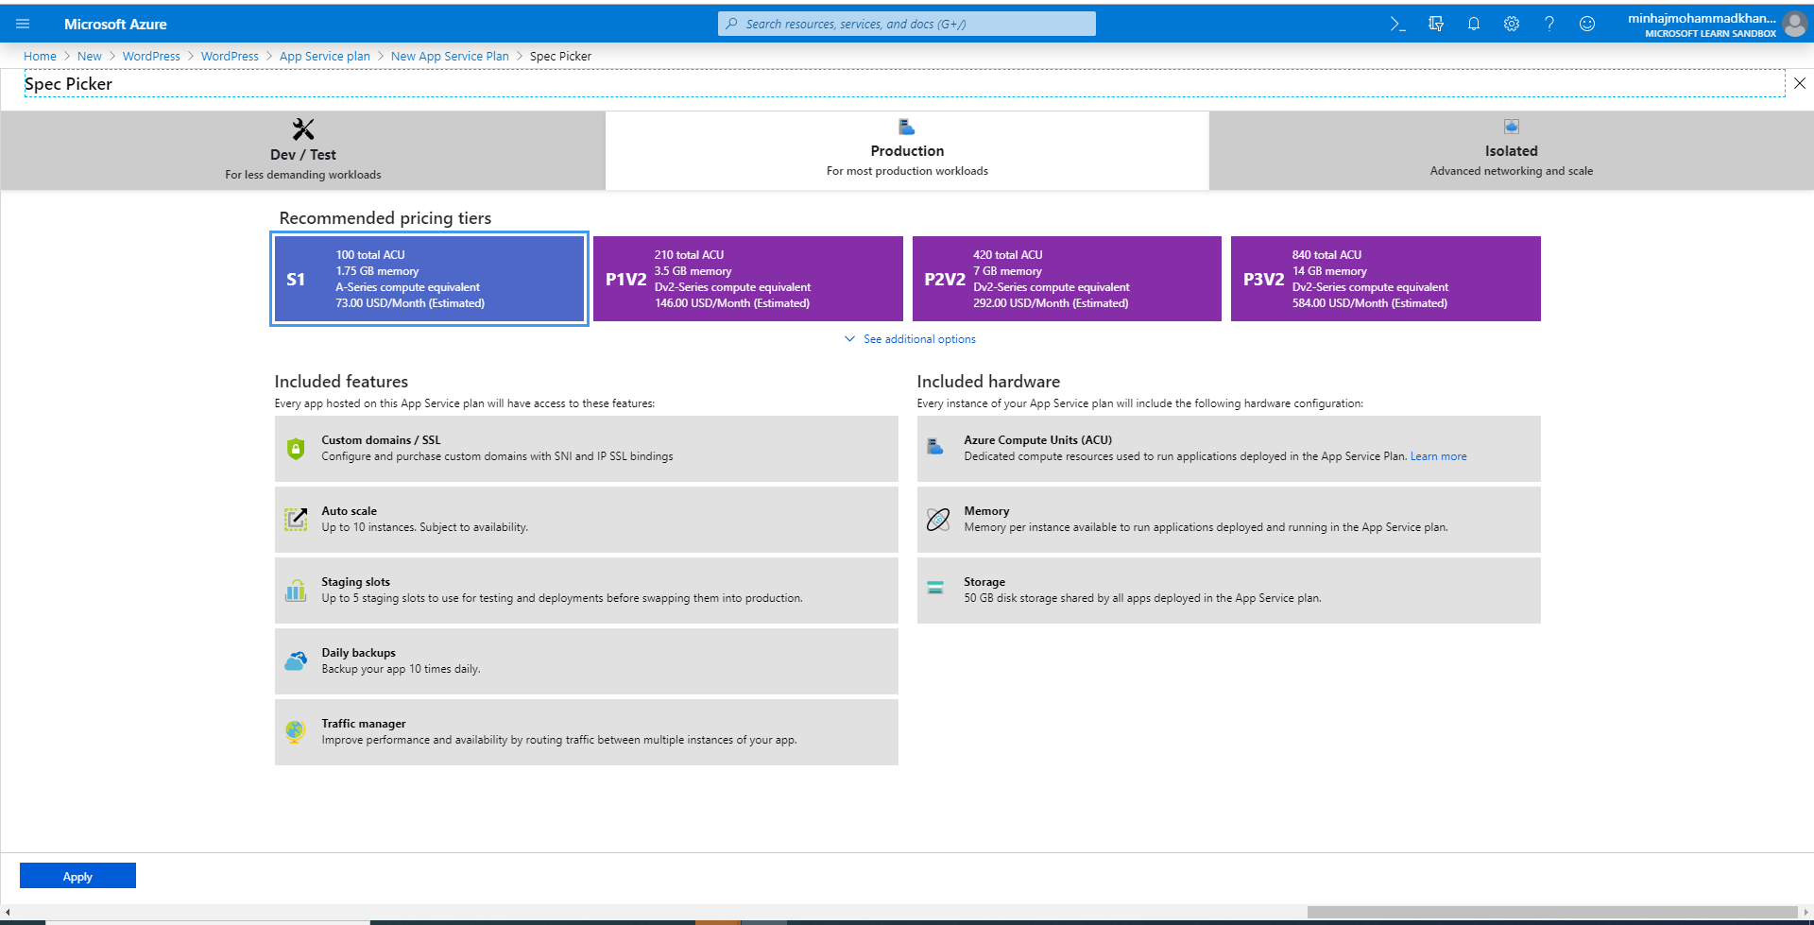
Task: Open the notifications bell
Action: tap(1473, 24)
